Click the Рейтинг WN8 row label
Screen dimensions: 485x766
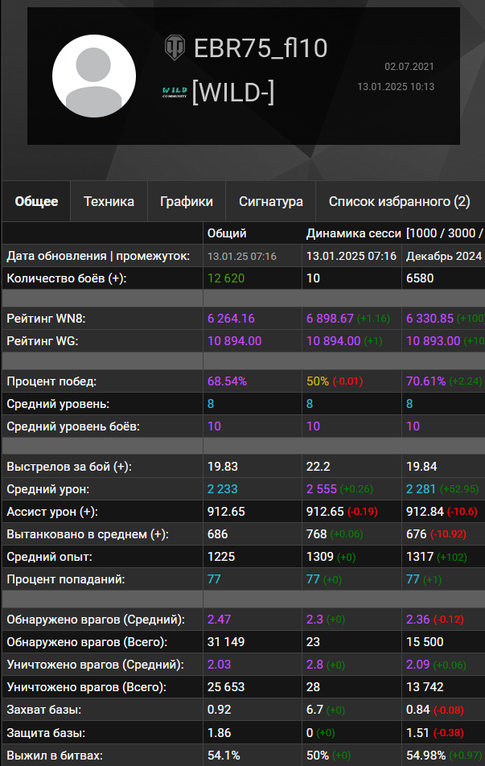(x=46, y=319)
